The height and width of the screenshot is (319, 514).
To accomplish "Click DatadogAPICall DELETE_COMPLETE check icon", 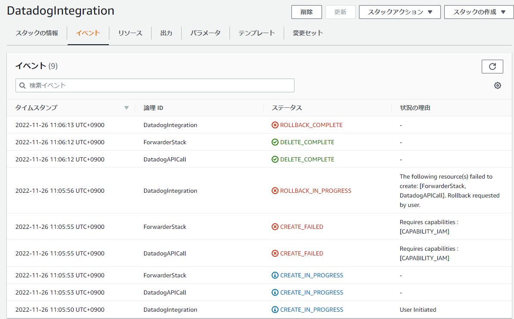I will (275, 159).
